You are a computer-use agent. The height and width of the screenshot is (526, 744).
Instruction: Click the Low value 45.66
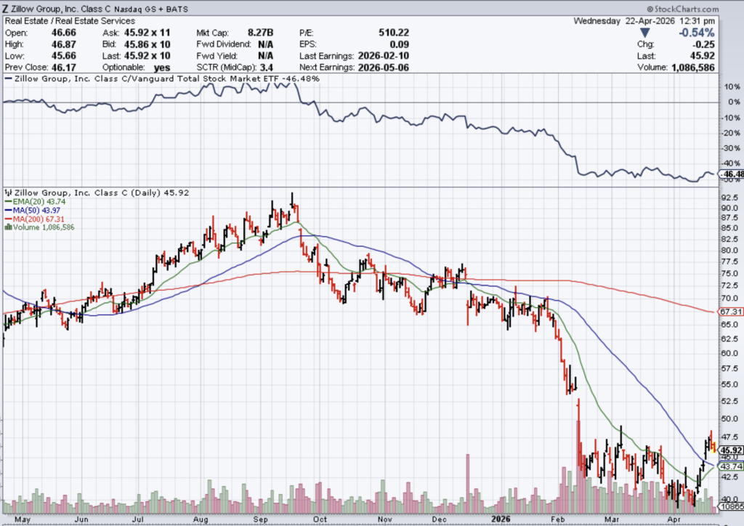64,56
